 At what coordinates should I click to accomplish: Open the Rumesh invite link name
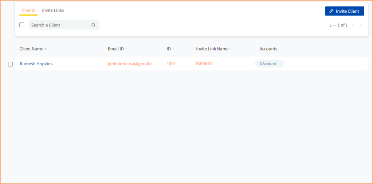[204, 63]
